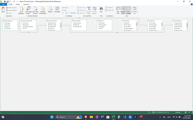This screenshot has height=120, width=193.
Task: Click the Copy button
Action: (9, 13)
